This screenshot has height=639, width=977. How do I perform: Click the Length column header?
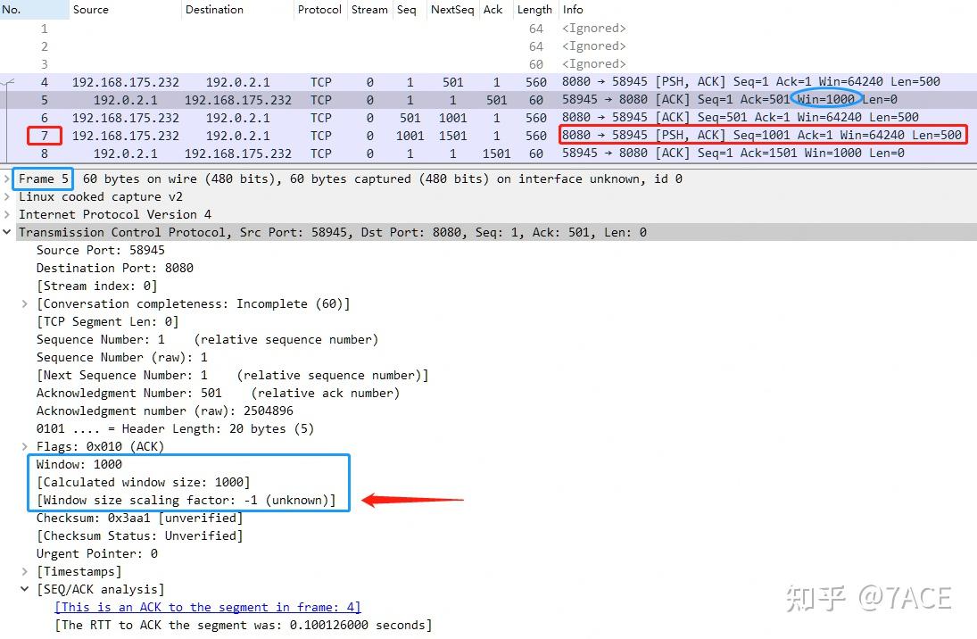pyautogui.click(x=534, y=10)
